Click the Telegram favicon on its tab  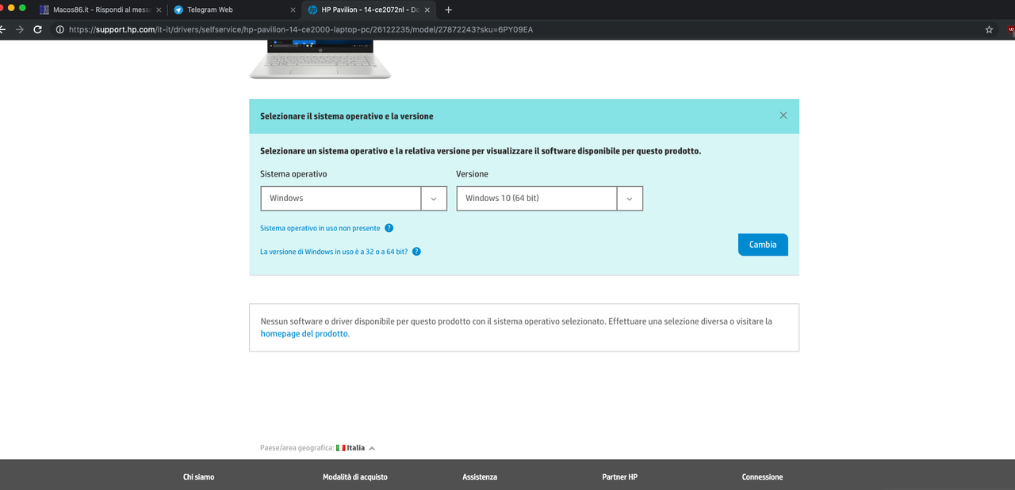tap(178, 10)
